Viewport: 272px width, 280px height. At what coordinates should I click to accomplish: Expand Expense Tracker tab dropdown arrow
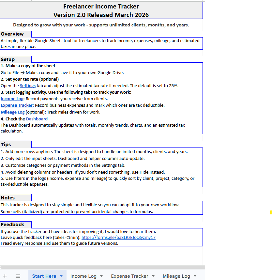153,276
